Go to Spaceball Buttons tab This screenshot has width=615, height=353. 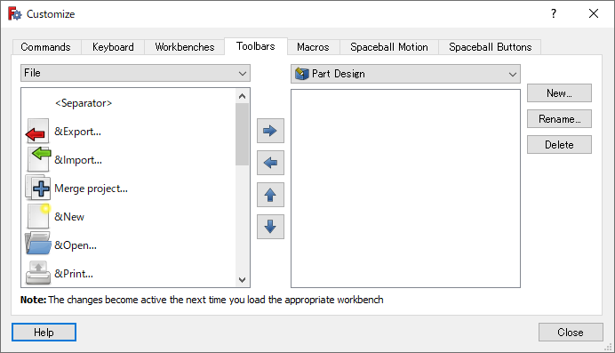[x=491, y=47]
